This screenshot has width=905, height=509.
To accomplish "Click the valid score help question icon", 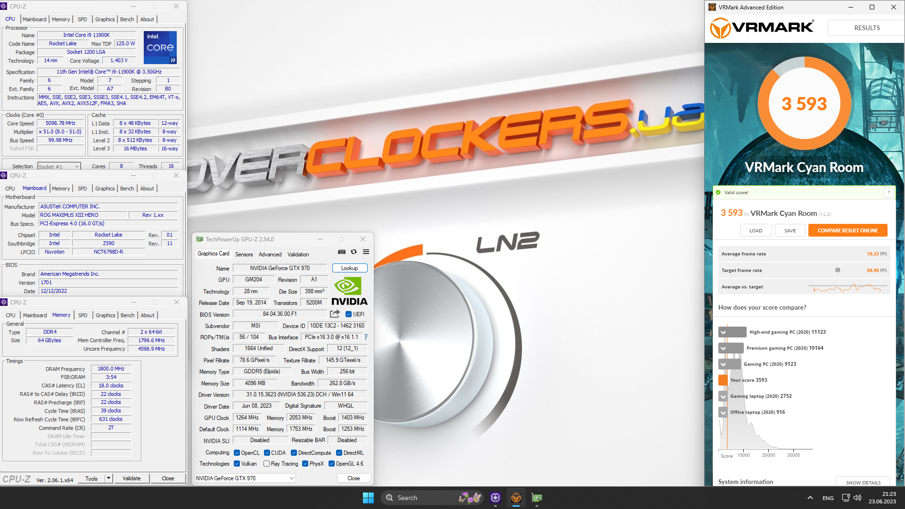I will [x=889, y=192].
